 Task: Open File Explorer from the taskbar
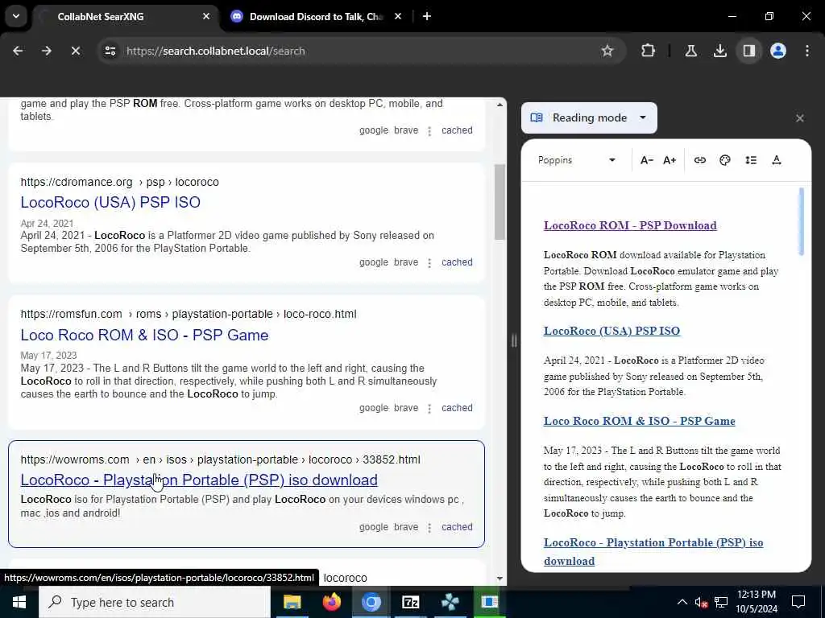[292, 602]
